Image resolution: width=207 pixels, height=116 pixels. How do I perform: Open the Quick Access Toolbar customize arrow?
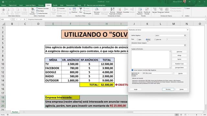point(14,2)
